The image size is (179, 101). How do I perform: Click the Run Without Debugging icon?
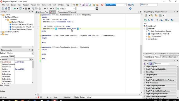coord(20,9)
